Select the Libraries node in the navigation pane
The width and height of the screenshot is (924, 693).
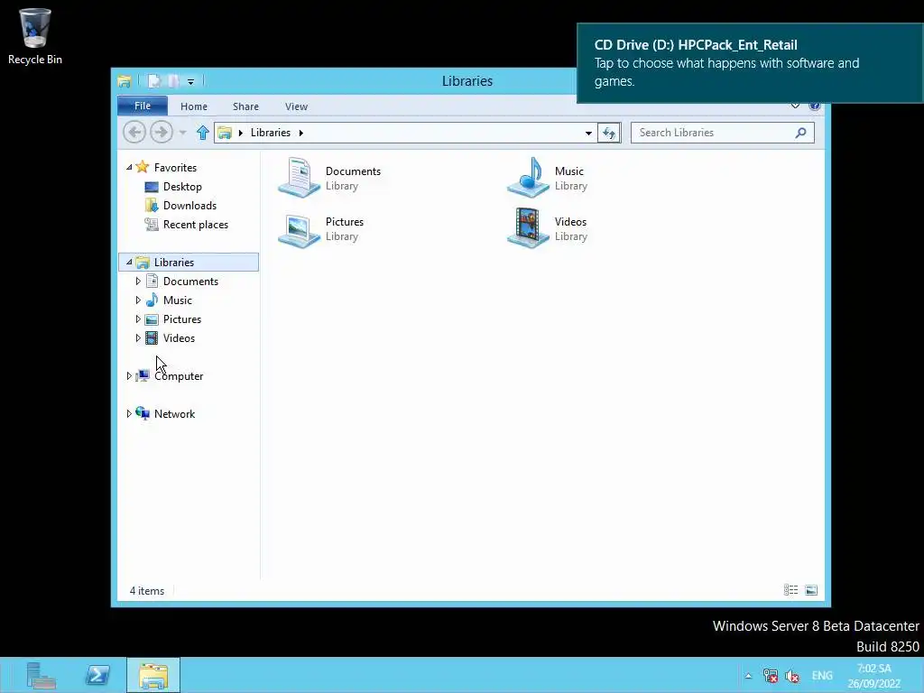(189, 263)
